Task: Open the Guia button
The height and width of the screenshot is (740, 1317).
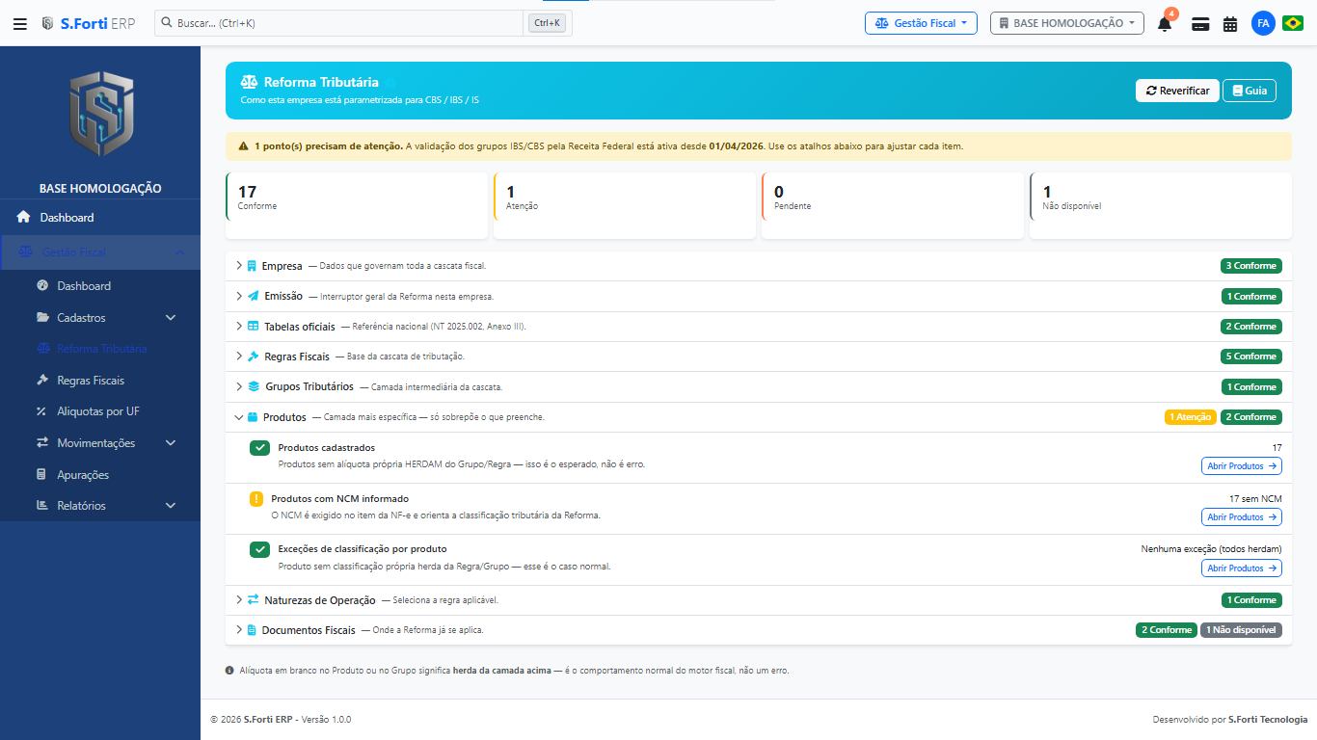Action: 1250,91
